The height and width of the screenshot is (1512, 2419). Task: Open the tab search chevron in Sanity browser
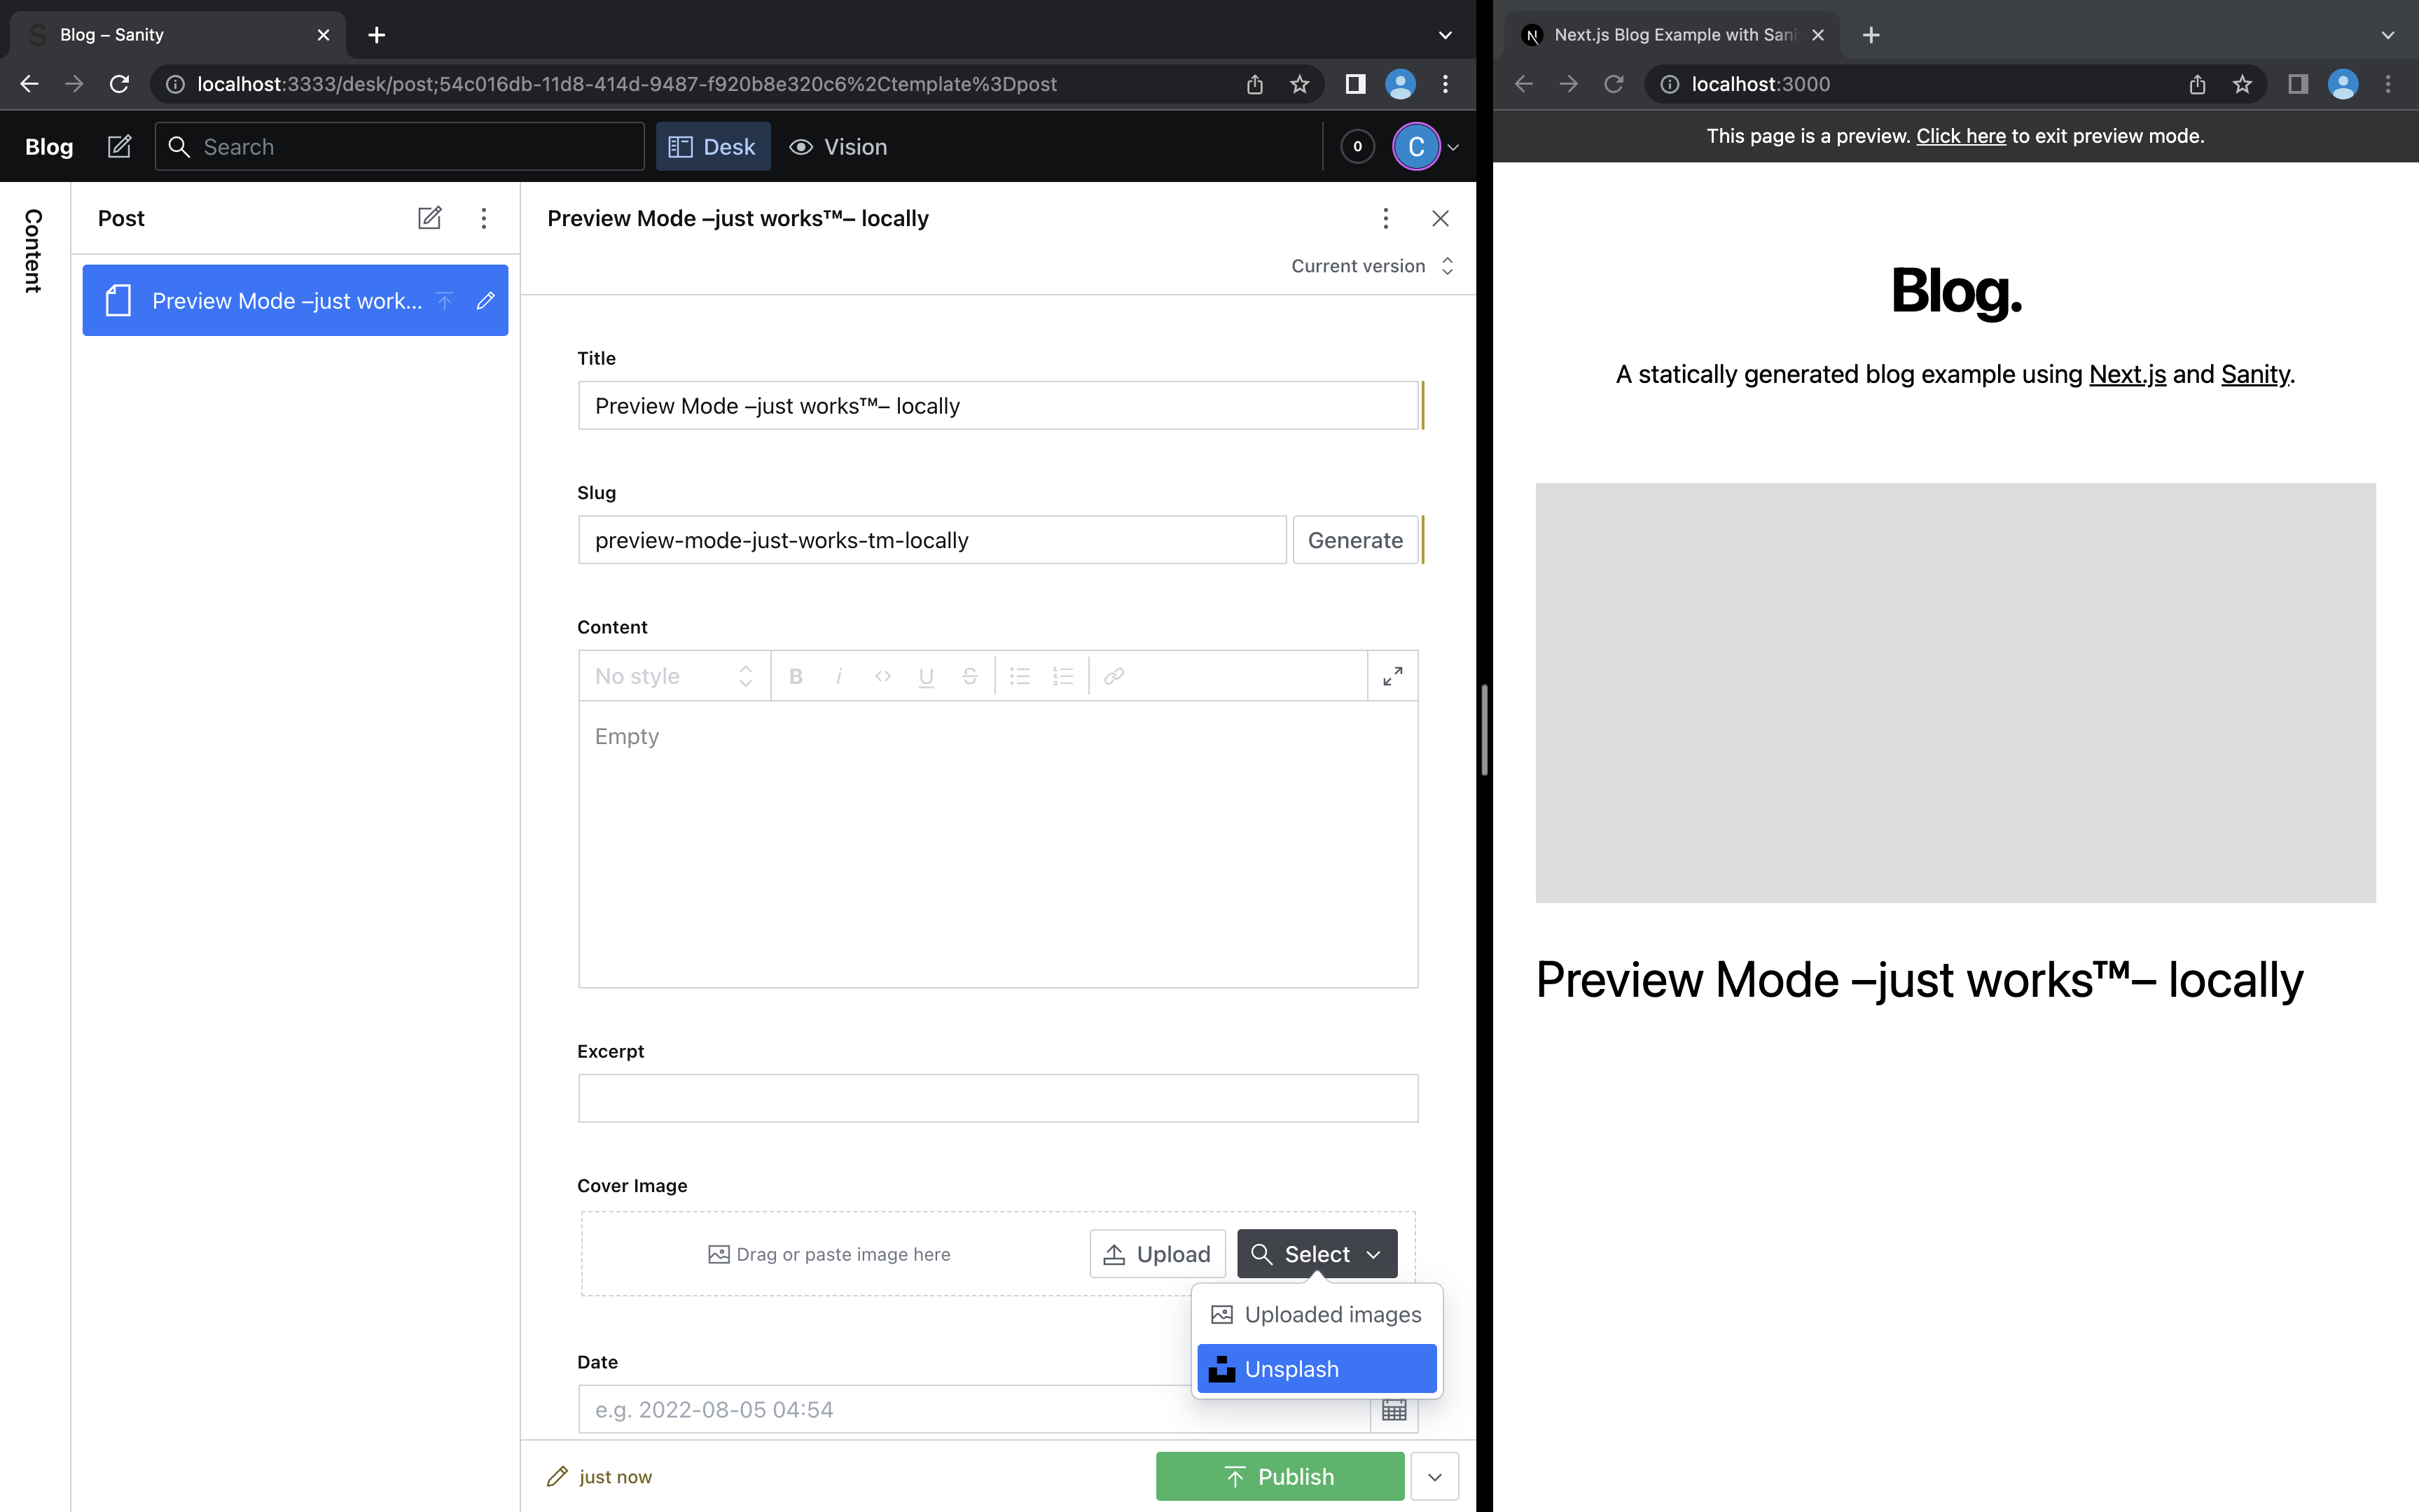coord(1445,35)
